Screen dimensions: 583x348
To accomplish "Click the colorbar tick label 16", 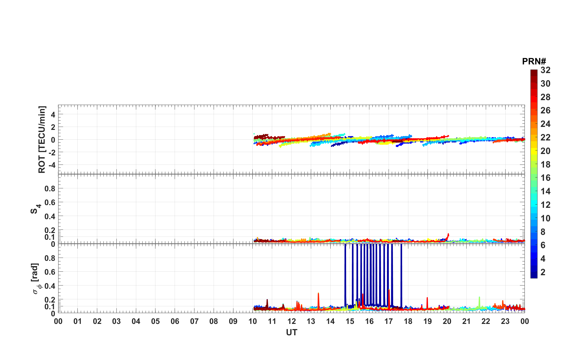I will tap(545, 178).
